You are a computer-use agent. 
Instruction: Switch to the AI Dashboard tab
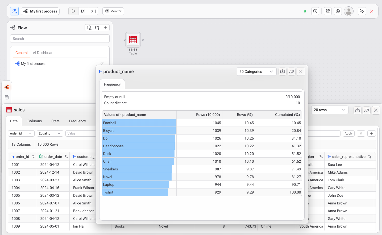tap(44, 53)
